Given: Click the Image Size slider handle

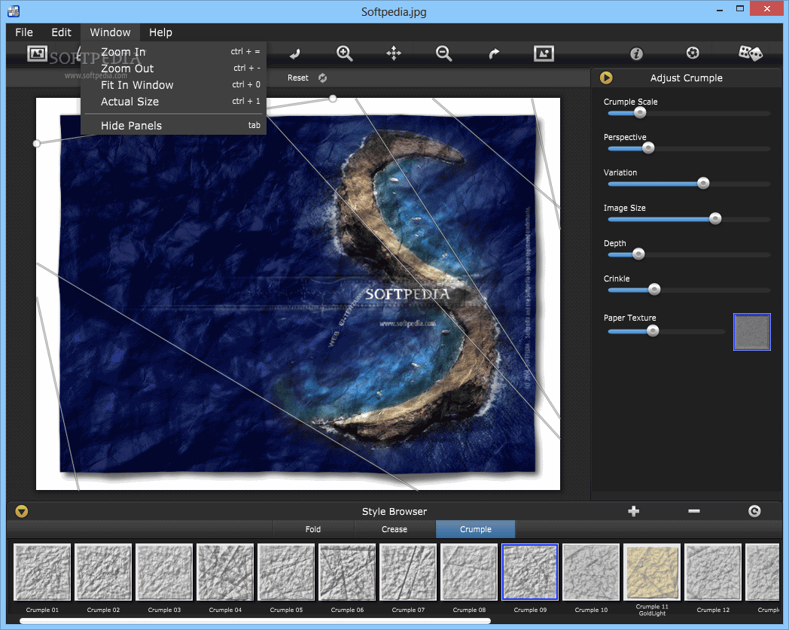Looking at the screenshot, I should (x=715, y=219).
